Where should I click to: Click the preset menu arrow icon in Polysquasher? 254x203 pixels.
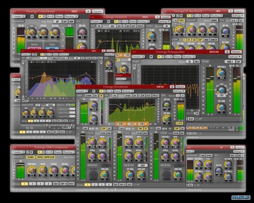tap(151, 57)
